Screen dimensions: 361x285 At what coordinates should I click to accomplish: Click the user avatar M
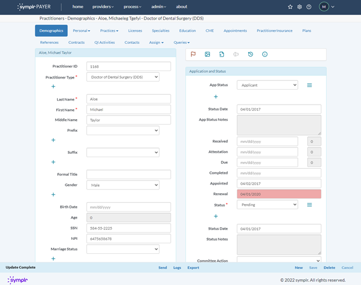click(324, 7)
